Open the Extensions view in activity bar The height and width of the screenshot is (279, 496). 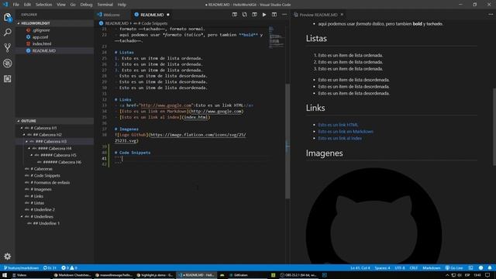pyautogui.click(x=8, y=79)
